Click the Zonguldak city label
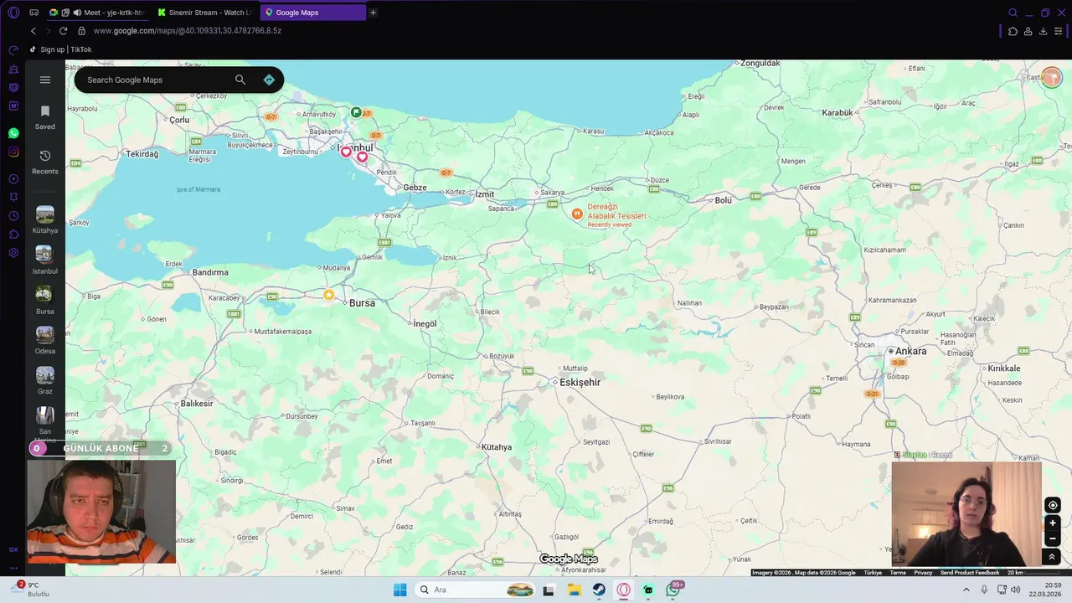 pos(760,63)
